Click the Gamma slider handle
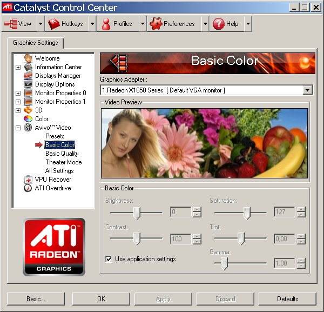Viewport: 324px width, 312px height. pos(224,263)
